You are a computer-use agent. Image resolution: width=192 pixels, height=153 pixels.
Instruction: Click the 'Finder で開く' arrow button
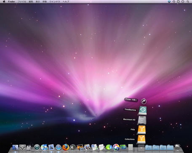pos(144,101)
